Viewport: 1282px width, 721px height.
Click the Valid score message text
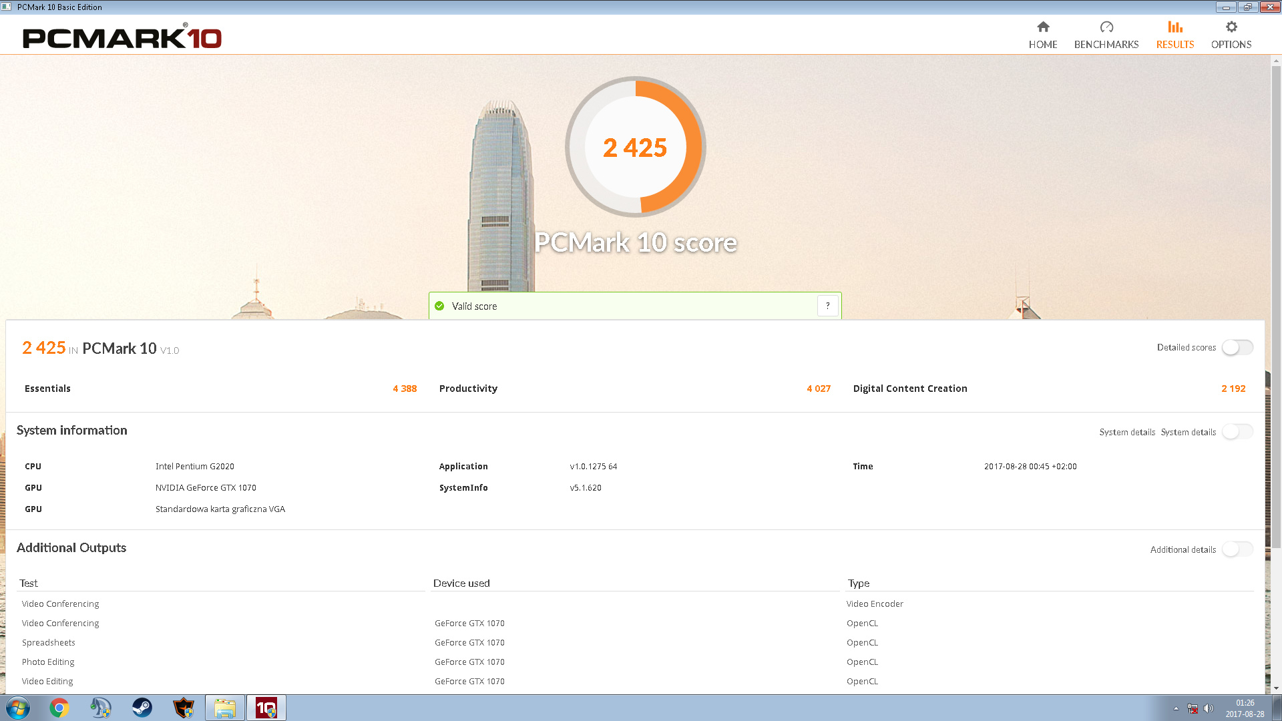point(474,306)
